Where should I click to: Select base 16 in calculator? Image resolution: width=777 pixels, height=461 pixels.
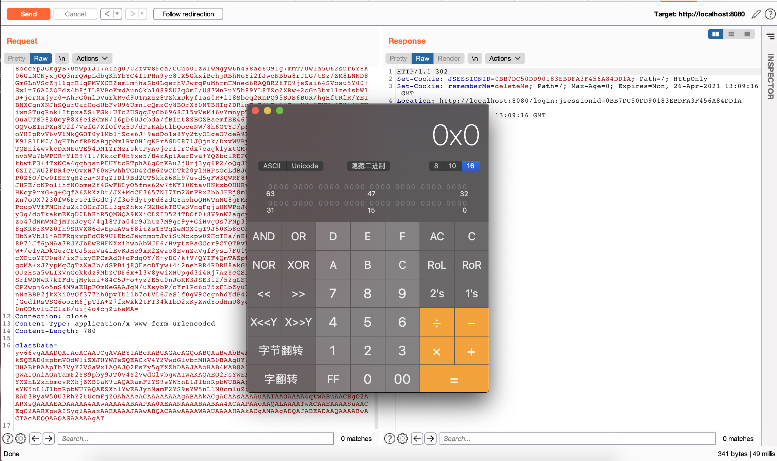(x=471, y=166)
